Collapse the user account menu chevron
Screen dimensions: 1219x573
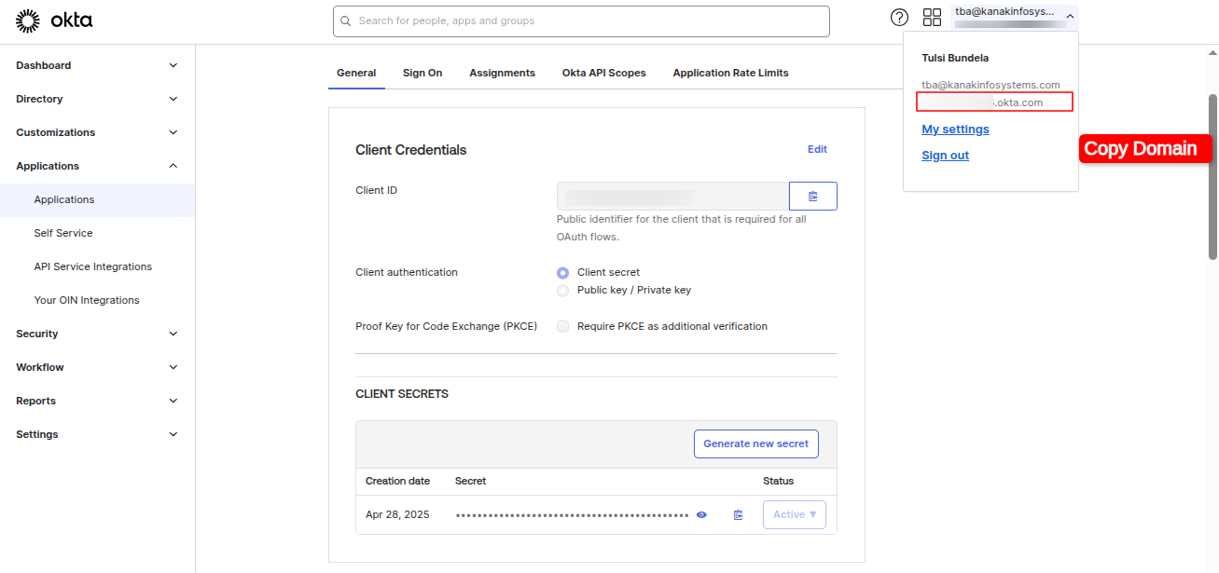coord(1070,16)
